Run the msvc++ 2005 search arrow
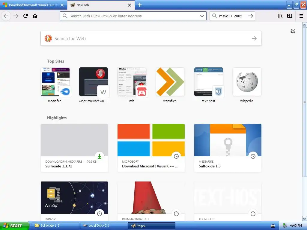Image resolution: width=307 pixels, height=230 pixels. (x=250, y=16)
